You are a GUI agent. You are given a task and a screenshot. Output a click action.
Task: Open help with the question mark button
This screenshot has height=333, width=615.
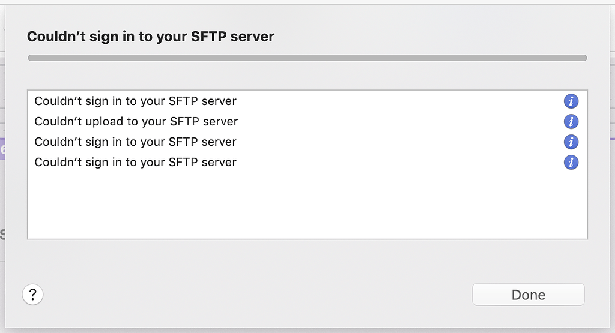coord(32,295)
